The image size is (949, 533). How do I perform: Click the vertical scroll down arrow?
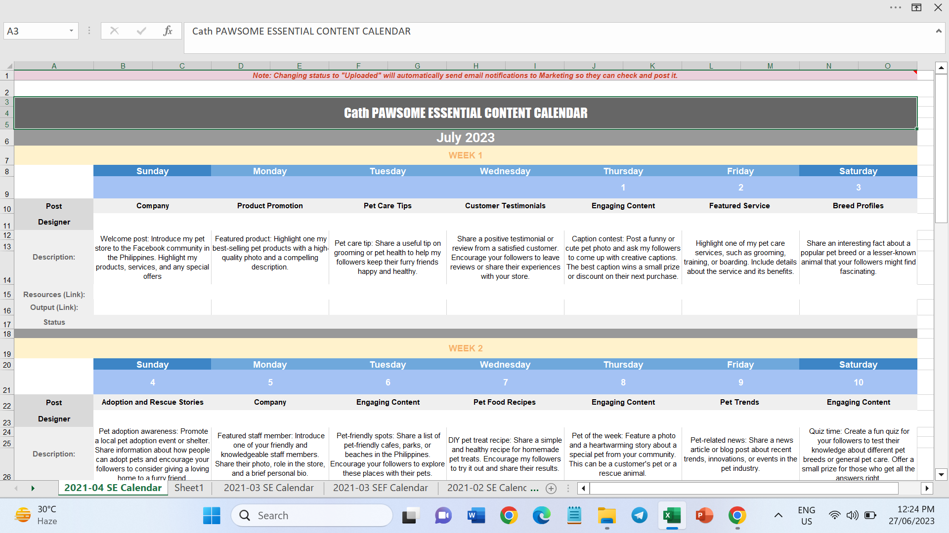pos(941,475)
